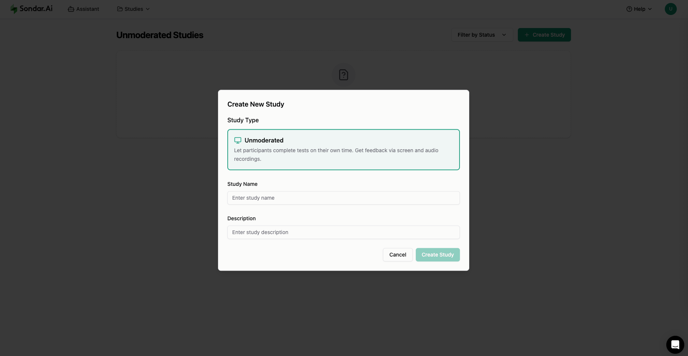The height and width of the screenshot is (356, 688).
Task: Open the Filter by Status dropdown
Action: click(482, 35)
